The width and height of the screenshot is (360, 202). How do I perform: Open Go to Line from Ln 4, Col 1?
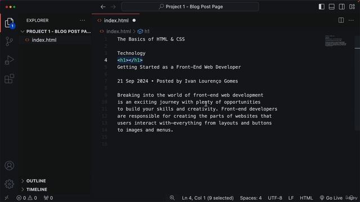208,198
